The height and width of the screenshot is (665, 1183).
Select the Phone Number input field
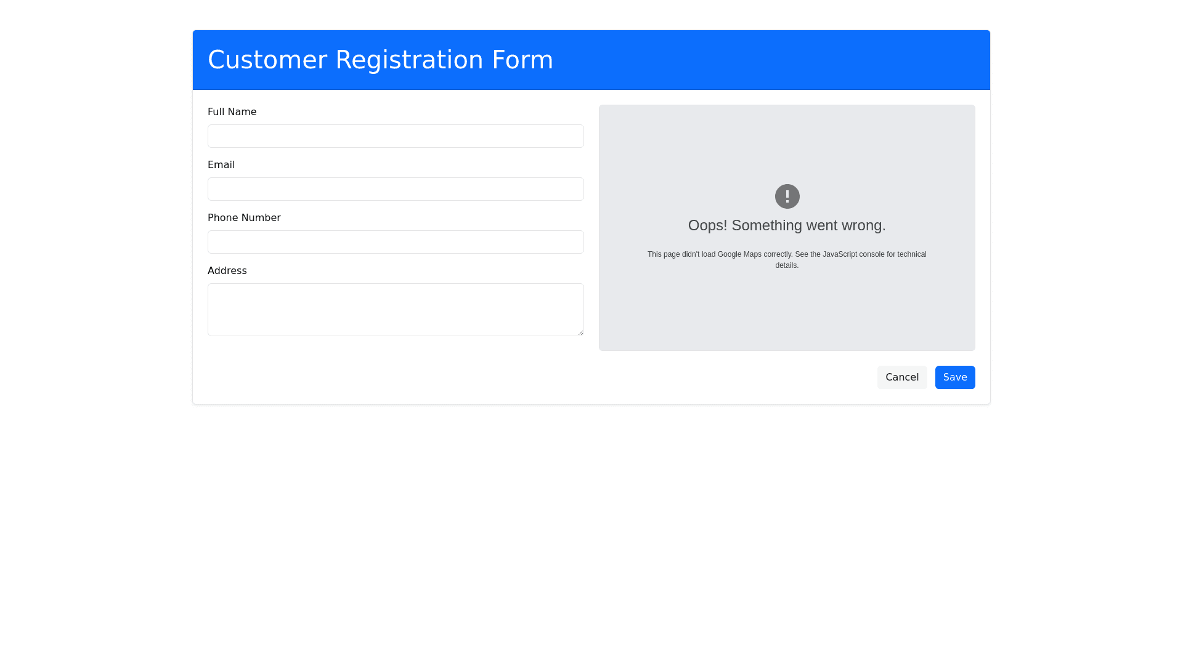pyautogui.click(x=396, y=242)
